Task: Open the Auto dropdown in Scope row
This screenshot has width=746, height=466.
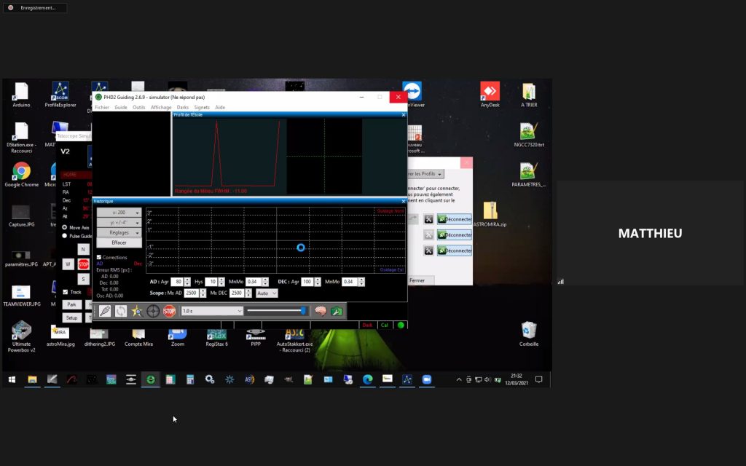Action: pos(267,293)
